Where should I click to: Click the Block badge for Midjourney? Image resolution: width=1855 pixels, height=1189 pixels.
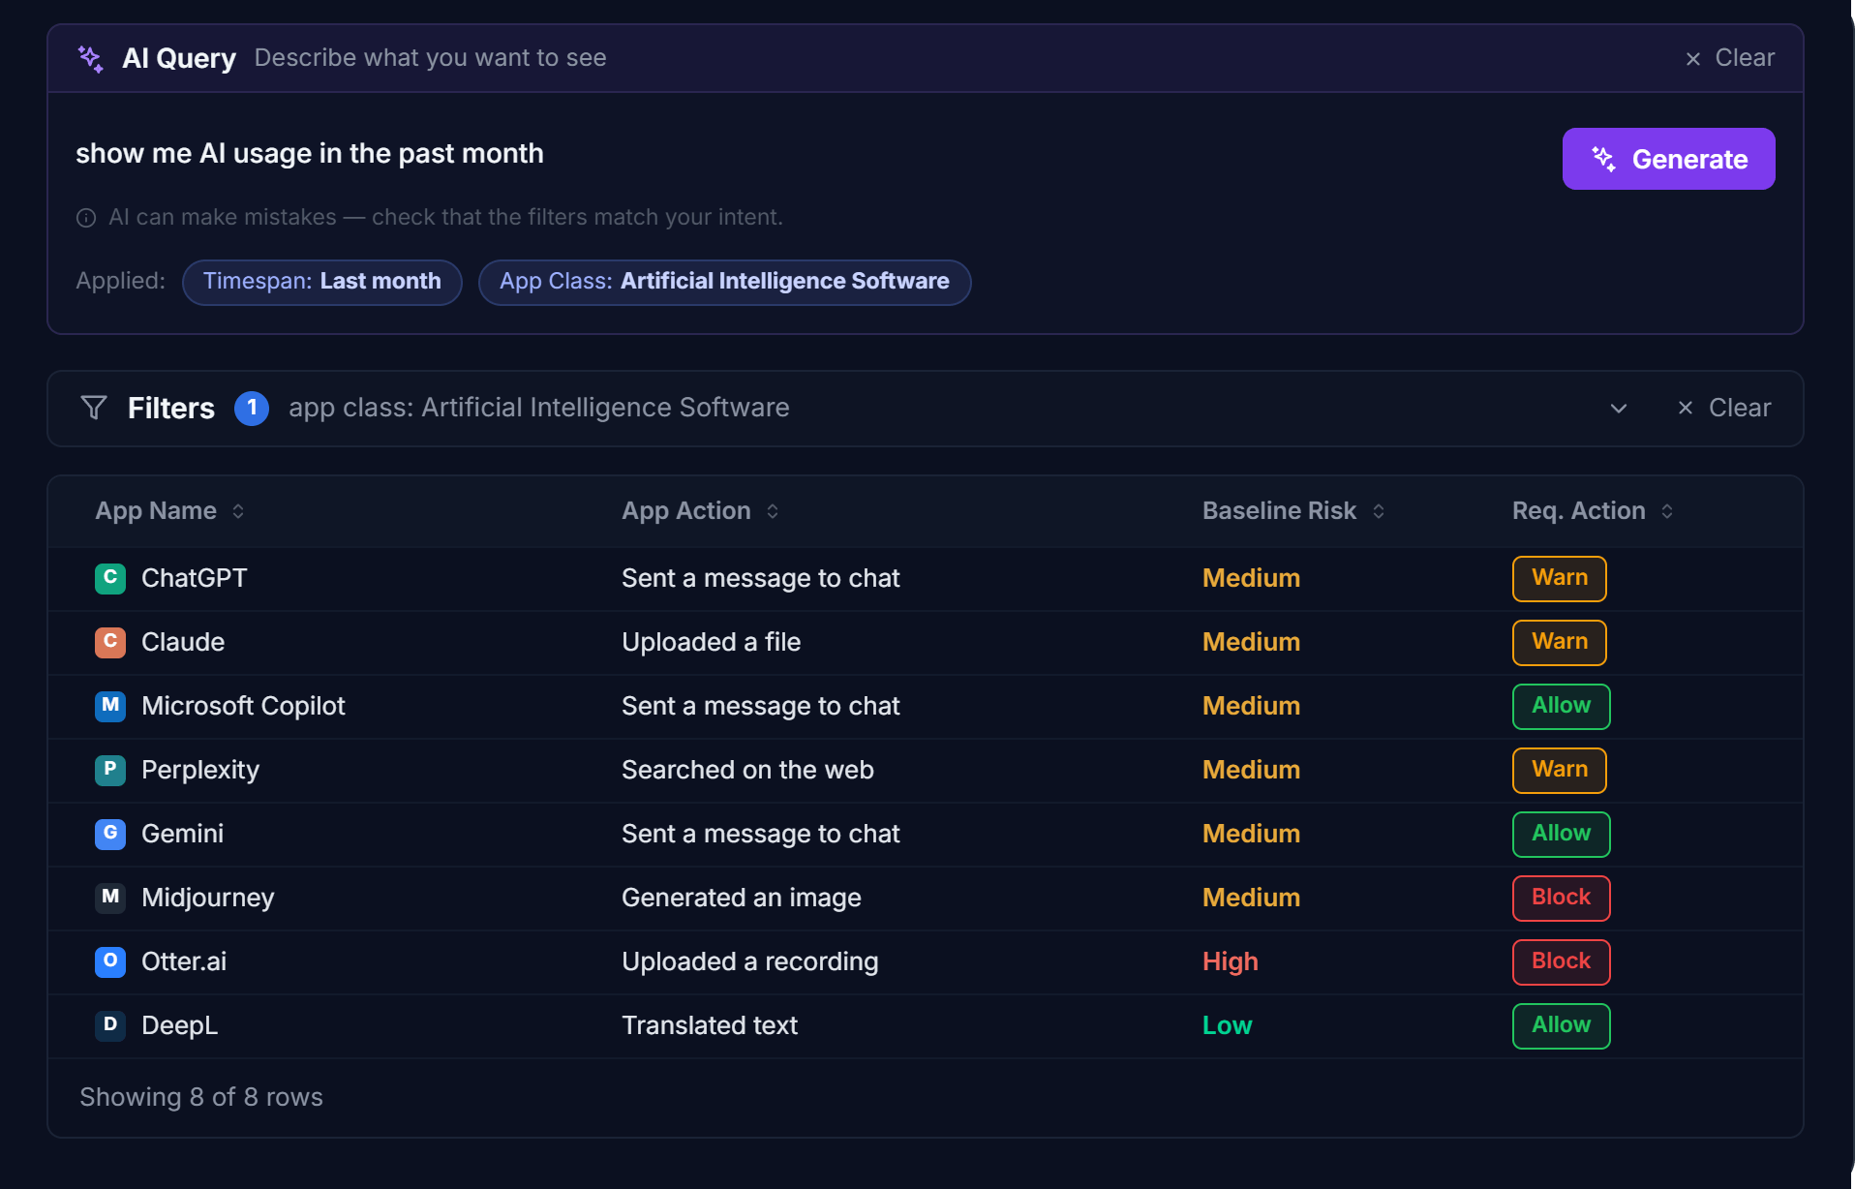[x=1561, y=898]
